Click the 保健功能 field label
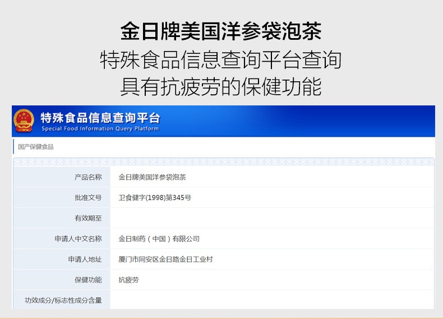The height and width of the screenshot is (319, 443). pyautogui.click(x=88, y=280)
